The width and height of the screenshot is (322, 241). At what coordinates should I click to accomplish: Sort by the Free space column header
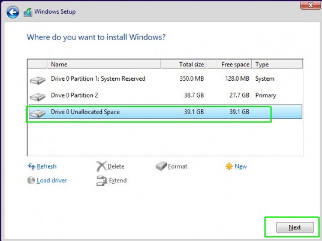229,65
